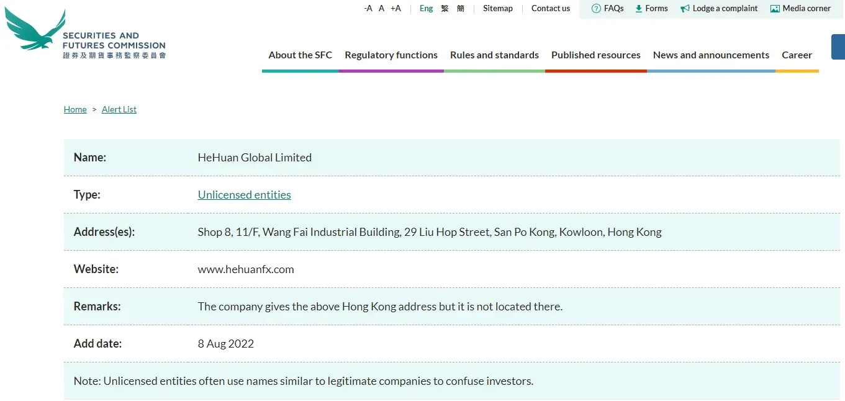The width and height of the screenshot is (845, 401).
Task: Decrease font size with -A
Action: [368, 9]
